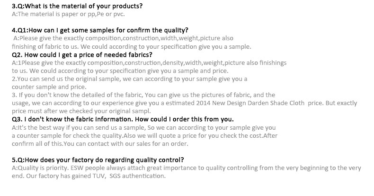
Task: Click the line 'A:1Please give the exactly composition'
Action: [x=149, y=63]
